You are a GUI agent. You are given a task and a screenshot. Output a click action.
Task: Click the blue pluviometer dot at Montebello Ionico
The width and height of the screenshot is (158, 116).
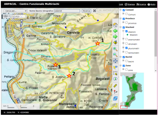75,106
